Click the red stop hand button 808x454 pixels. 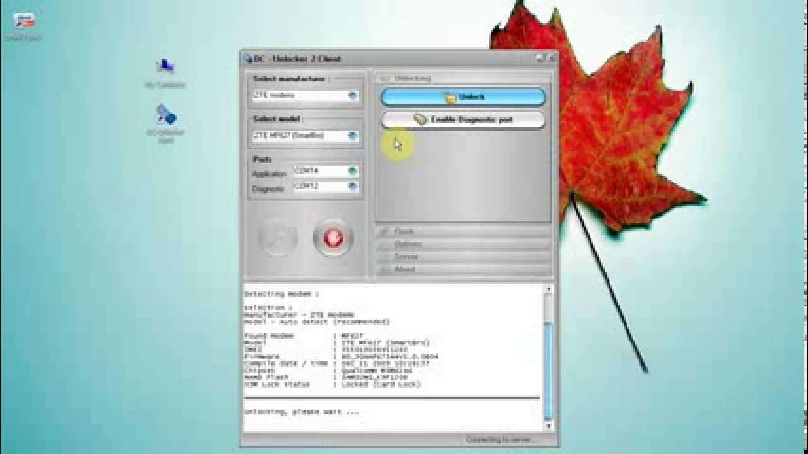click(x=333, y=238)
